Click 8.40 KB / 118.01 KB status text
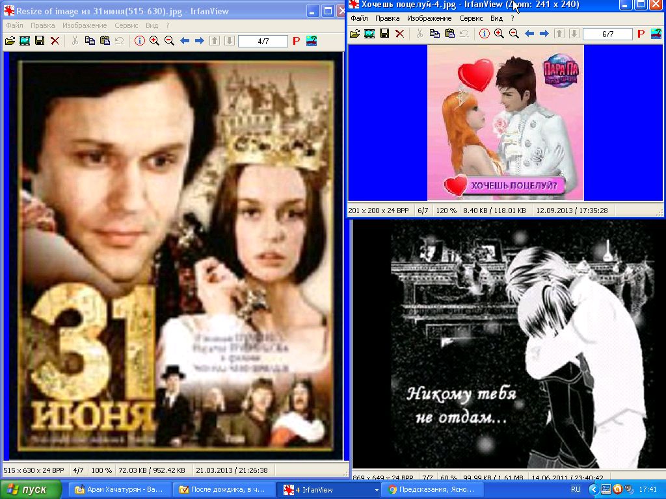 point(494,211)
